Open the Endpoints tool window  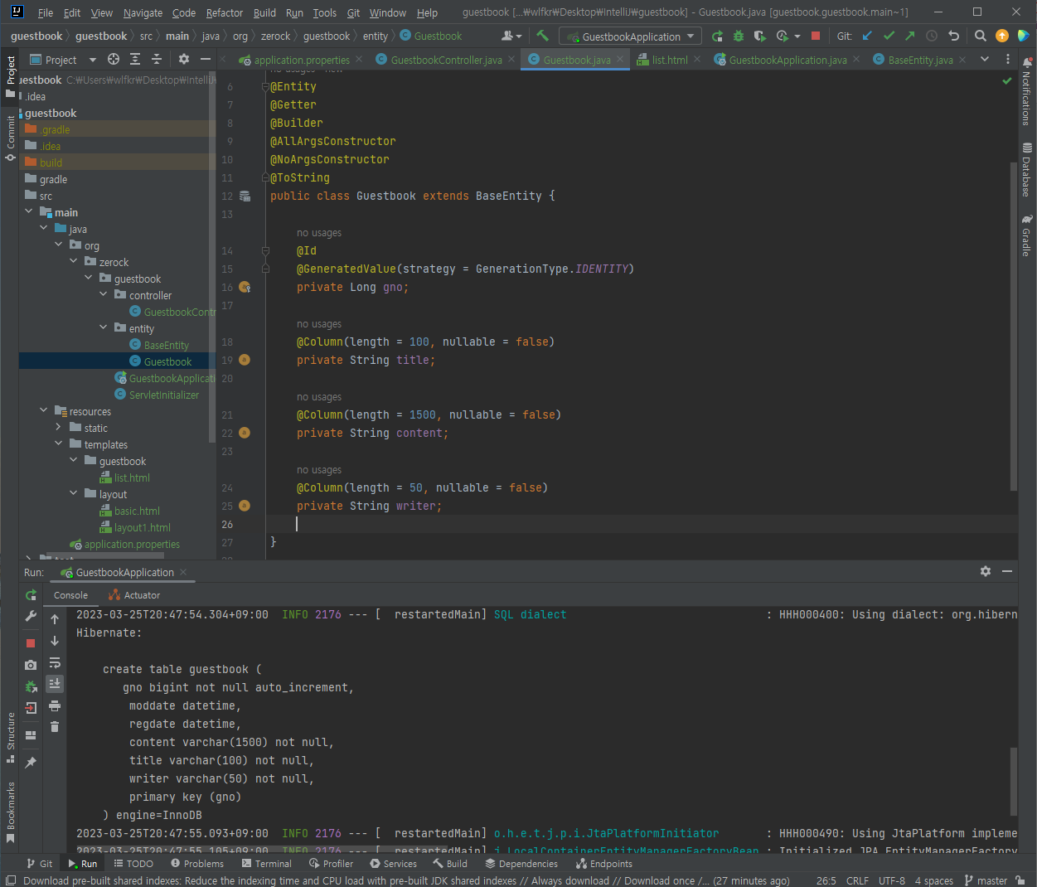(x=604, y=864)
